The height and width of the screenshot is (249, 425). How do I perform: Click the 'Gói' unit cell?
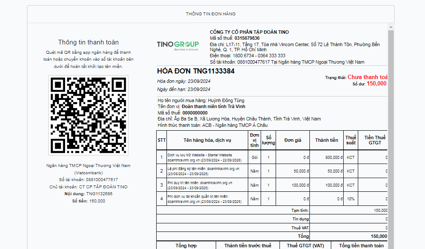(255, 157)
